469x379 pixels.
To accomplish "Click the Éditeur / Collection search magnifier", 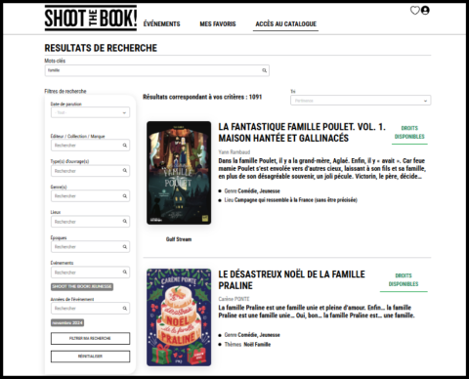I will 125,146.
